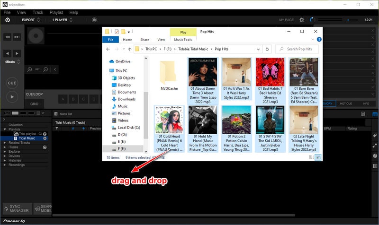Open the tag icon in right sidebar

pyautogui.click(x=375, y=136)
